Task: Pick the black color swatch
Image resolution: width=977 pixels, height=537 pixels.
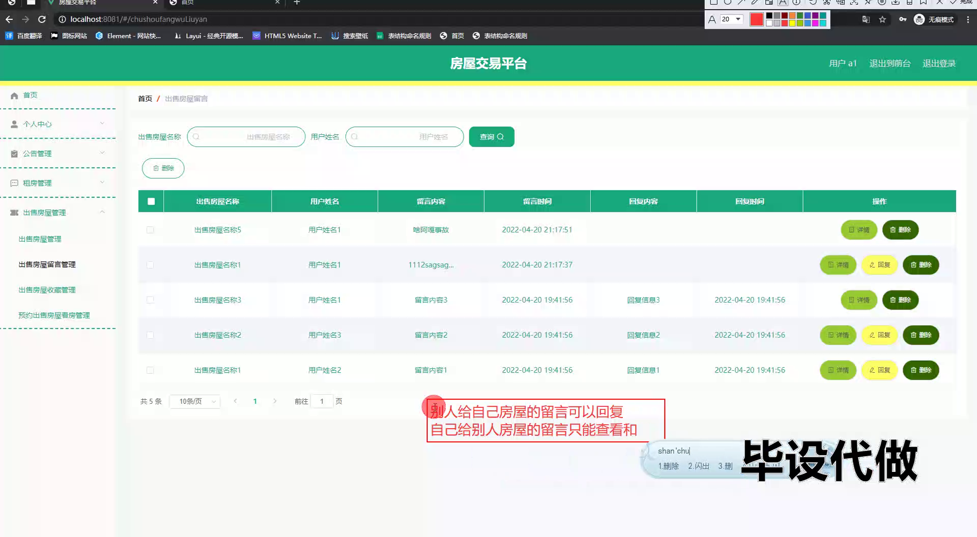Action: (x=769, y=16)
